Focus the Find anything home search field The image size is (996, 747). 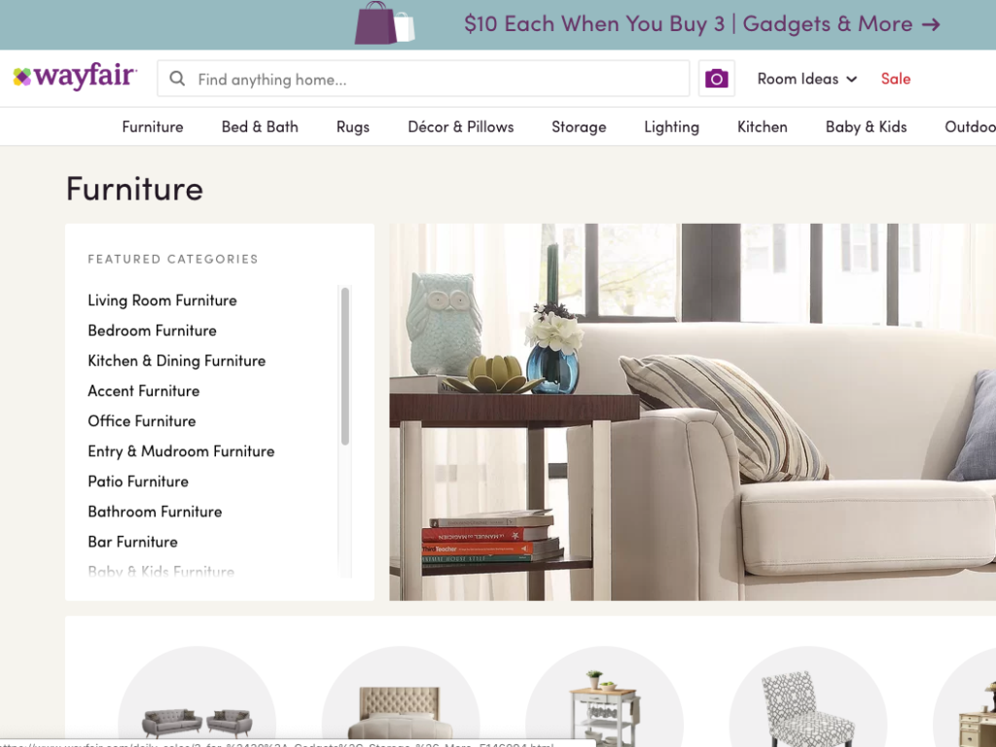pos(423,79)
